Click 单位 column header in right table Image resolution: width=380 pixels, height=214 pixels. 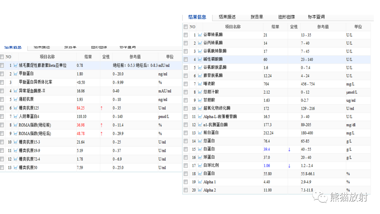coord(358,27)
